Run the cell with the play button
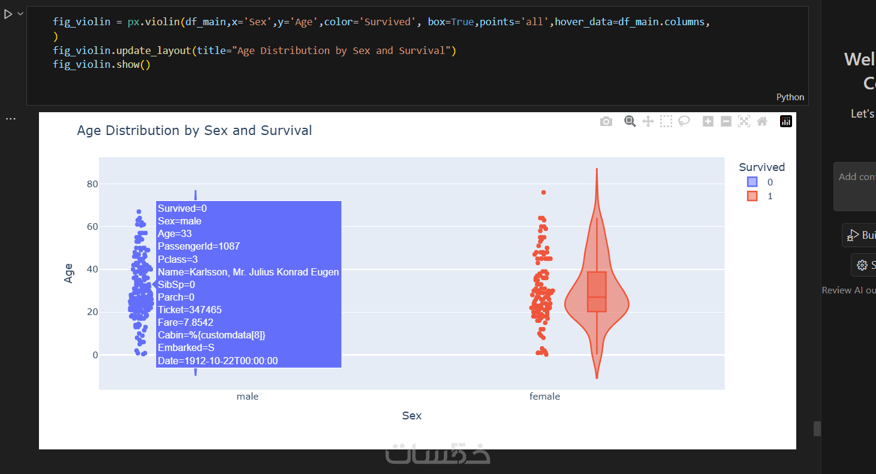Viewport: 876px width, 474px height. pyautogui.click(x=8, y=14)
